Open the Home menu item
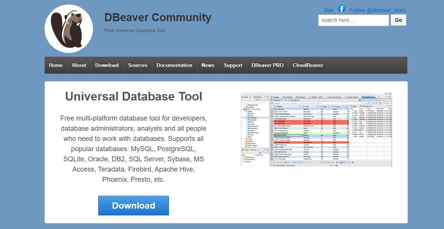The width and height of the screenshot is (444, 229). coord(56,65)
